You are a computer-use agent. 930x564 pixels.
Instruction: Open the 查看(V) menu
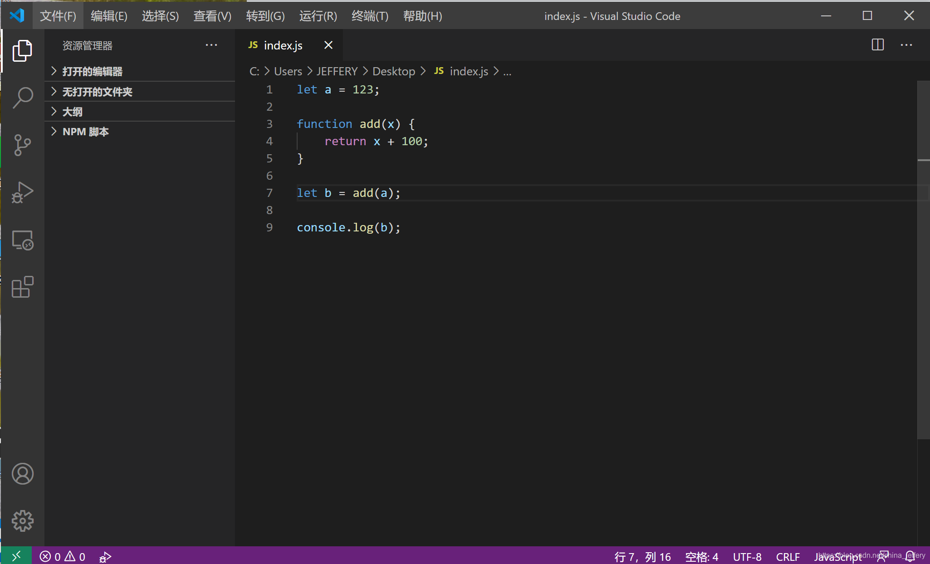tap(212, 16)
